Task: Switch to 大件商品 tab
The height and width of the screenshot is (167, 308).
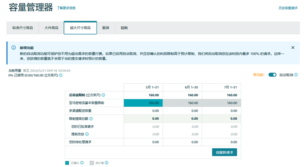Action: pyautogui.click(x=51, y=28)
